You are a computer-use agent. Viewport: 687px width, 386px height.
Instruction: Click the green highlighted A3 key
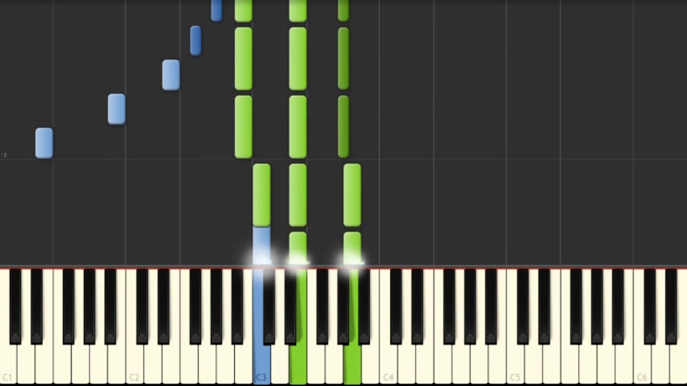(x=352, y=363)
